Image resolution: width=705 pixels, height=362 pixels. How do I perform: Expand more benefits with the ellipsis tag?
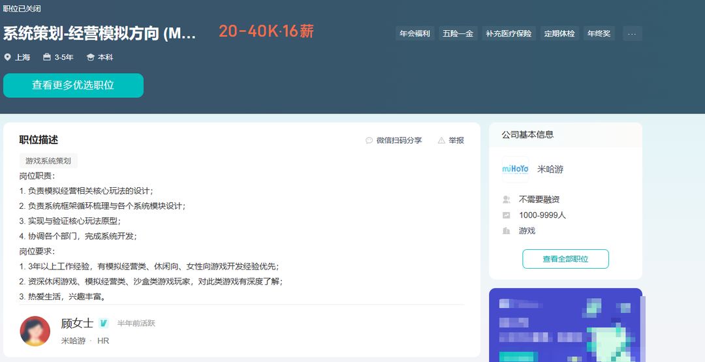pos(632,34)
